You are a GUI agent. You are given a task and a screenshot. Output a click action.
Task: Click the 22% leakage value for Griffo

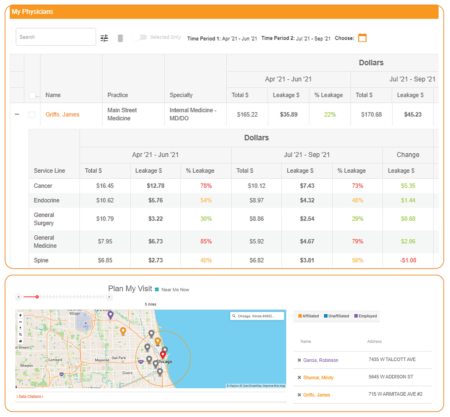click(330, 115)
